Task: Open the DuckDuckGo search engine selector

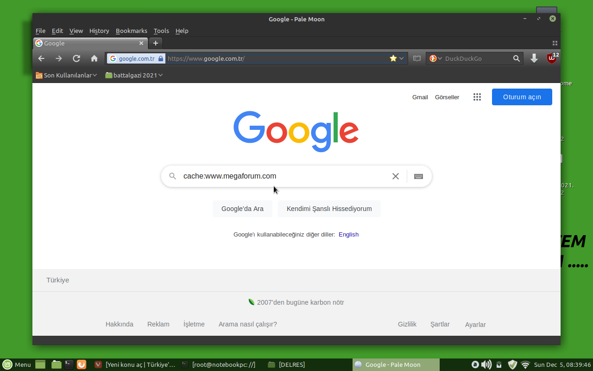Action: [435, 58]
